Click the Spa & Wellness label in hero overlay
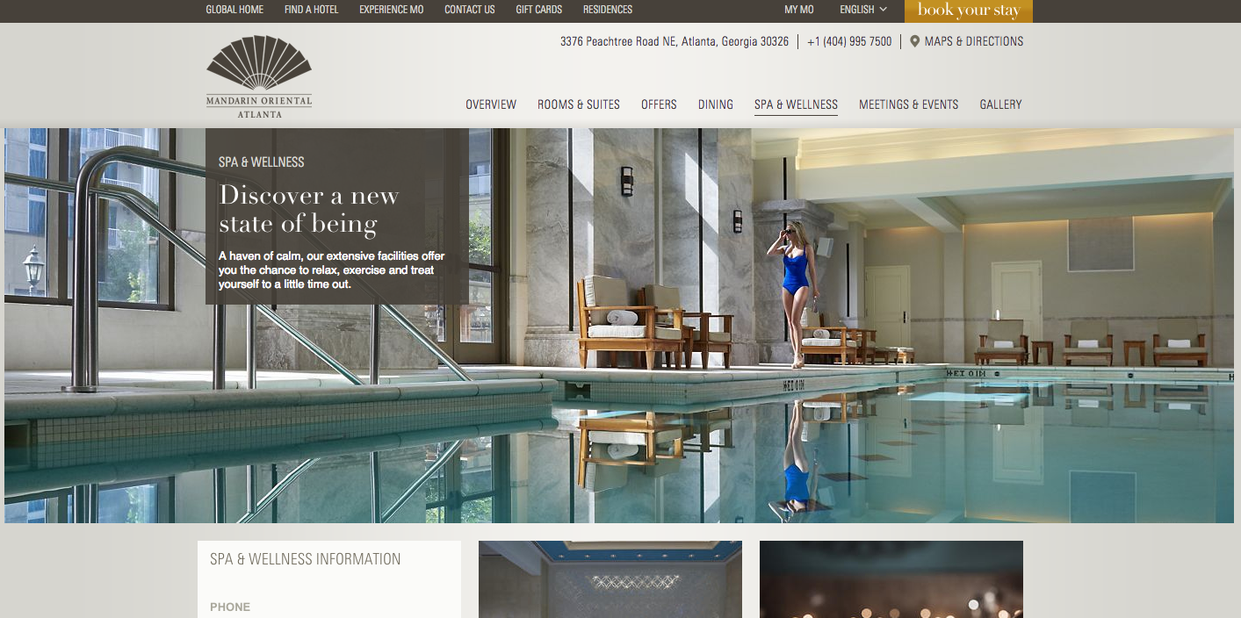 pos(262,162)
